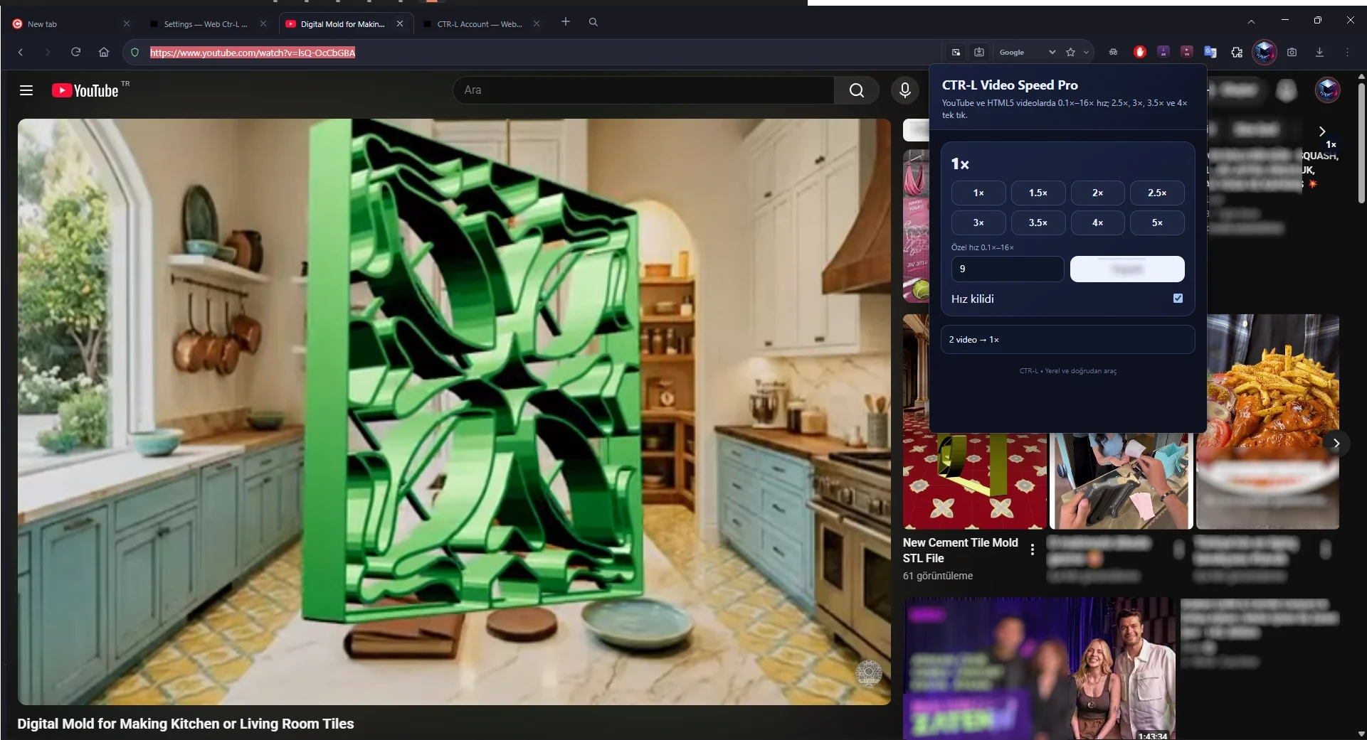Open picture-in-picture icon in address bar

pos(956,52)
